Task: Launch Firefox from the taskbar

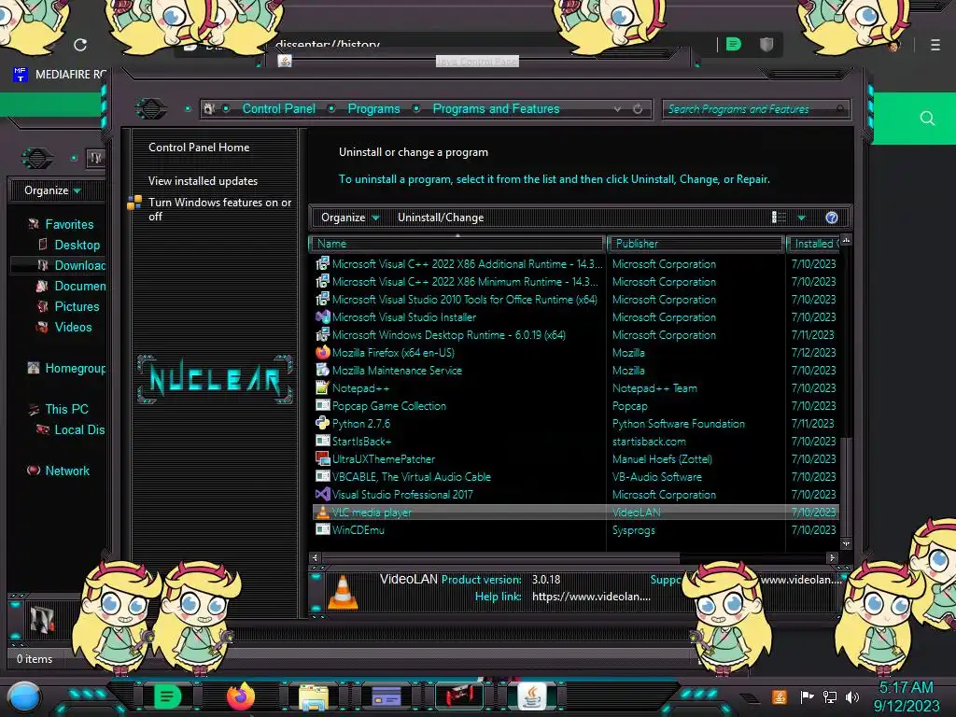Action: pyautogui.click(x=240, y=696)
